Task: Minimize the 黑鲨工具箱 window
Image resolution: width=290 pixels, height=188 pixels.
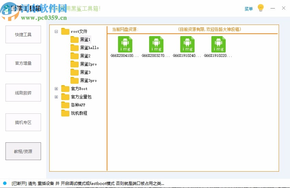Action: [273, 8]
